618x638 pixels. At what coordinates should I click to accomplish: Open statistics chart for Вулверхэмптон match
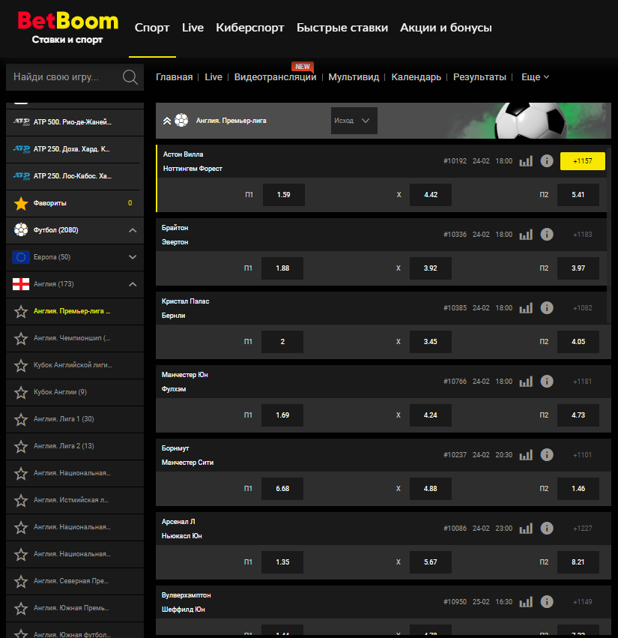pyautogui.click(x=526, y=602)
